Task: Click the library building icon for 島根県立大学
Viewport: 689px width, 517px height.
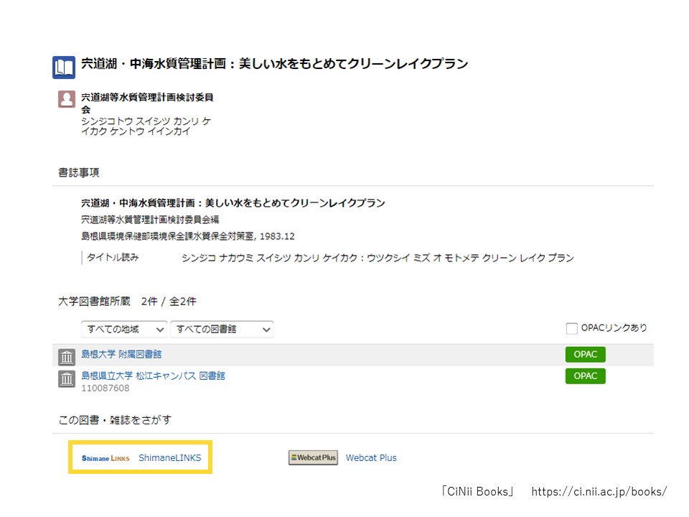Action: click(67, 378)
